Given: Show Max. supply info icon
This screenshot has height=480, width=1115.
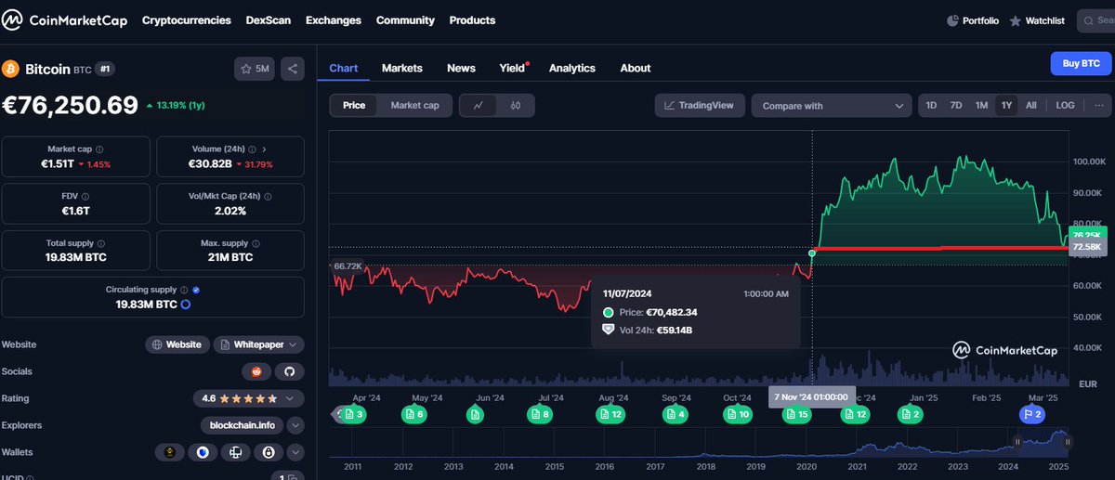Looking at the screenshot, I should click(256, 242).
